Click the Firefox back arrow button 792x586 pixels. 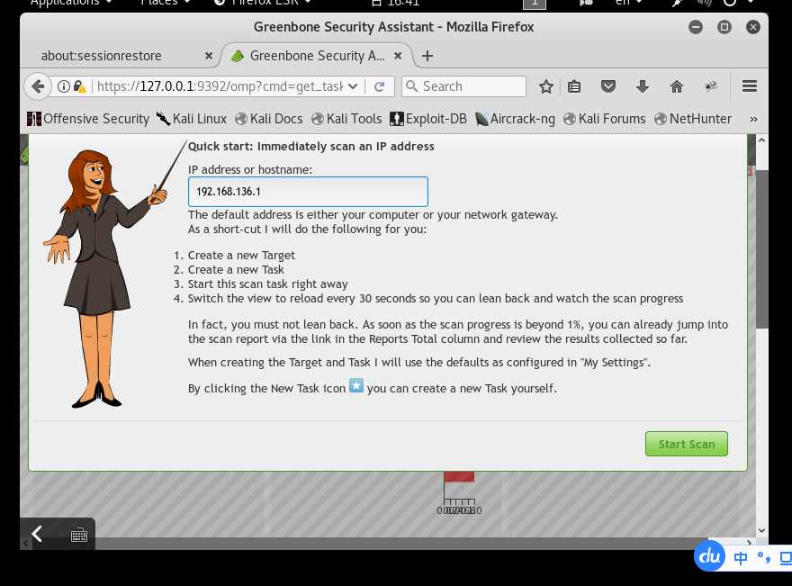[38, 86]
